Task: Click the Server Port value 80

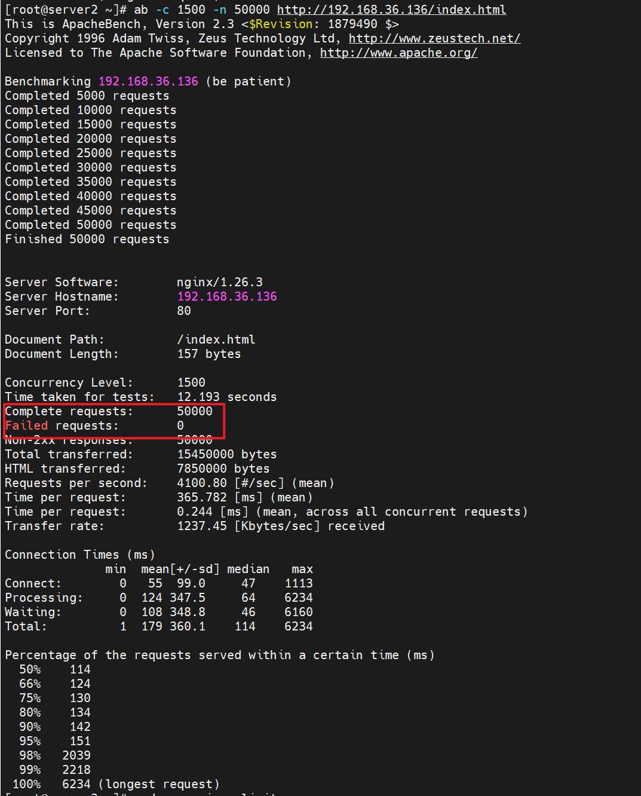Action: [184, 311]
